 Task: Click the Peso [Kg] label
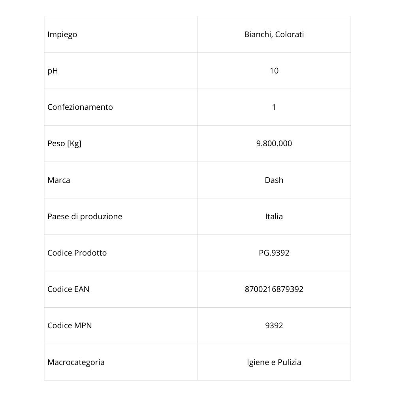[x=64, y=143]
